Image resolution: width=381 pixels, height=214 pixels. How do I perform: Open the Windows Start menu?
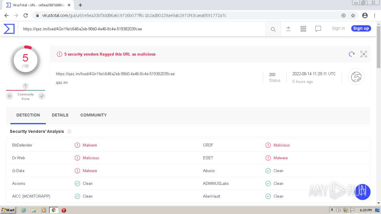8,210
